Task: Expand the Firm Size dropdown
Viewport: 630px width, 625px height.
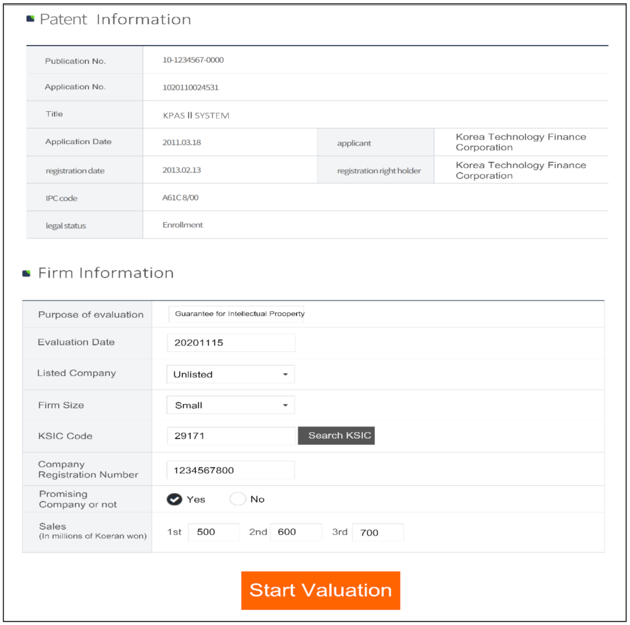Action: point(230,405)
